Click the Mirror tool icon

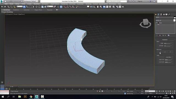(x=91, y=7)
